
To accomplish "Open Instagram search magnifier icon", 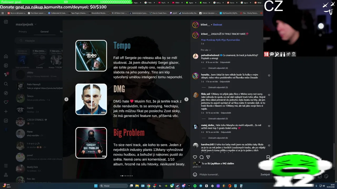I will coord(6,84).
